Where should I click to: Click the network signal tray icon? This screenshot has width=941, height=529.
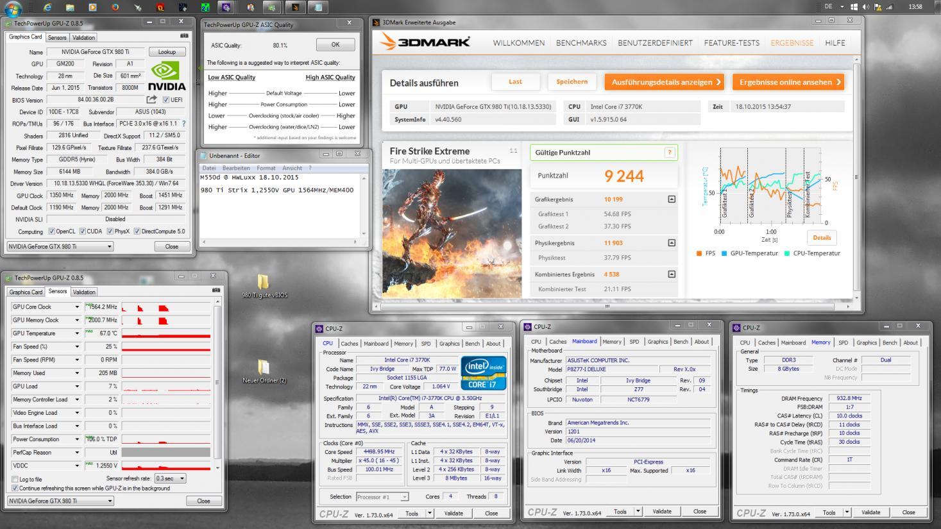tap(888, 7)
